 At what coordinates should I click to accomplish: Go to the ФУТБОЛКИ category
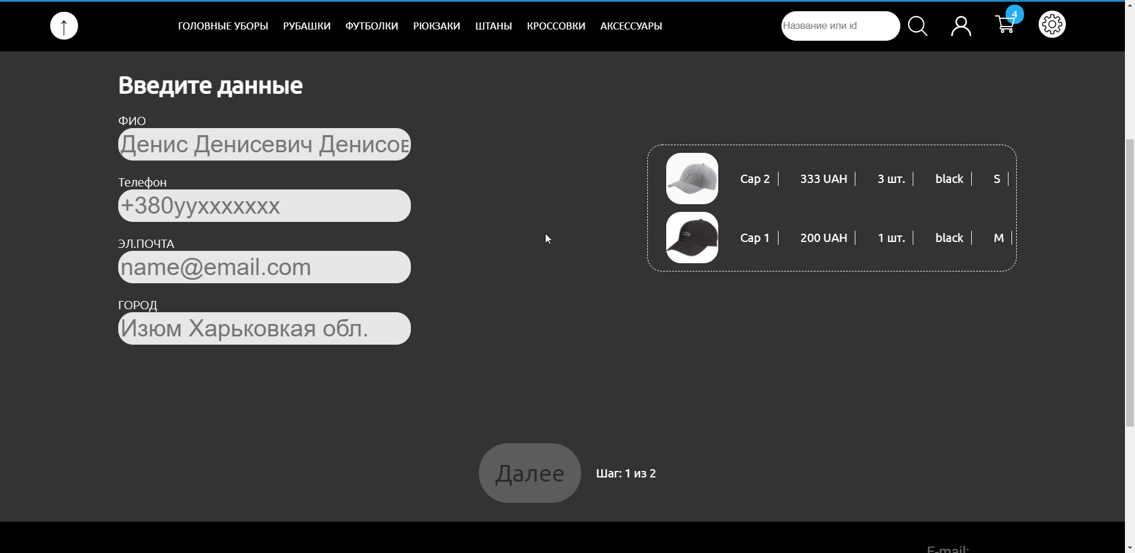point(372,26)
